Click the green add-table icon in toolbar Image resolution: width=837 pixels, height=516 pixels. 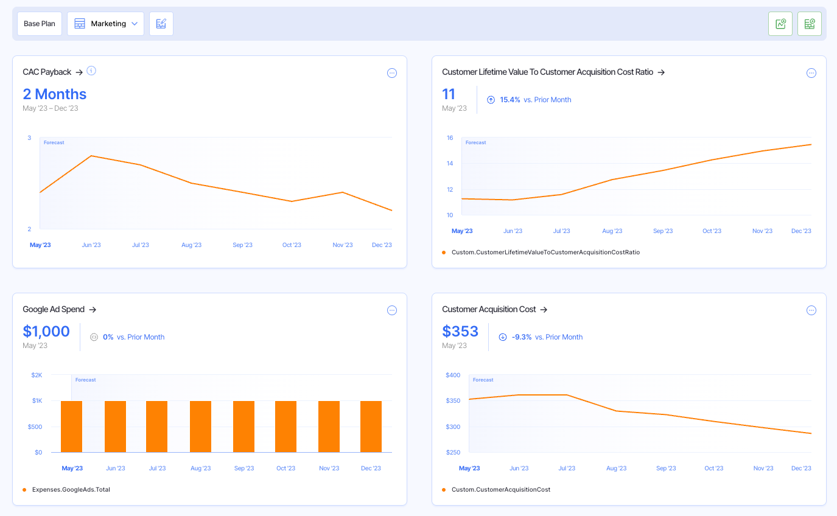point(810,23)
